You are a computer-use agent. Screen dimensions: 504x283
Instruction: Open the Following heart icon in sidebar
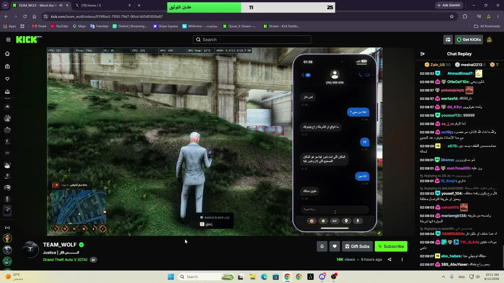[x=7, y=79]
